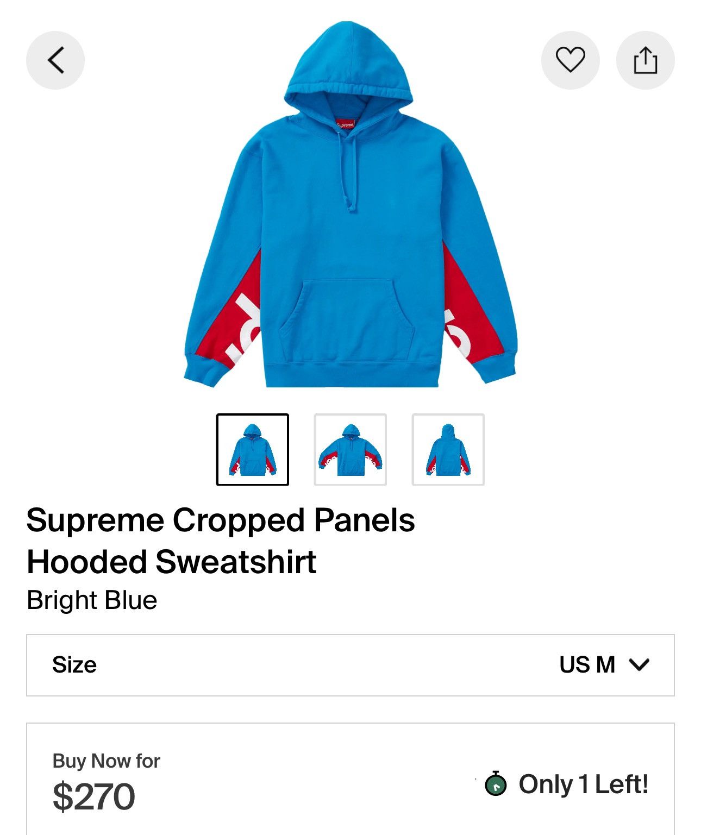The width and height of the screenshot is (701, 835).
Task: Expand the US M size chevron
Action: (639, 664)
